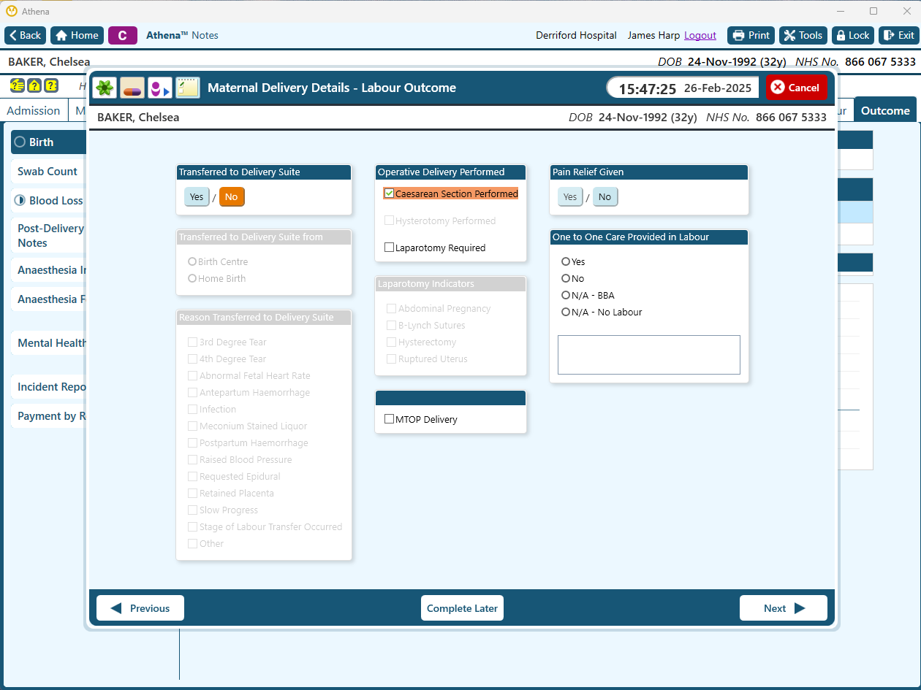Switch to the Admission tab
921x690 pixels.
(x=34, y=111)
